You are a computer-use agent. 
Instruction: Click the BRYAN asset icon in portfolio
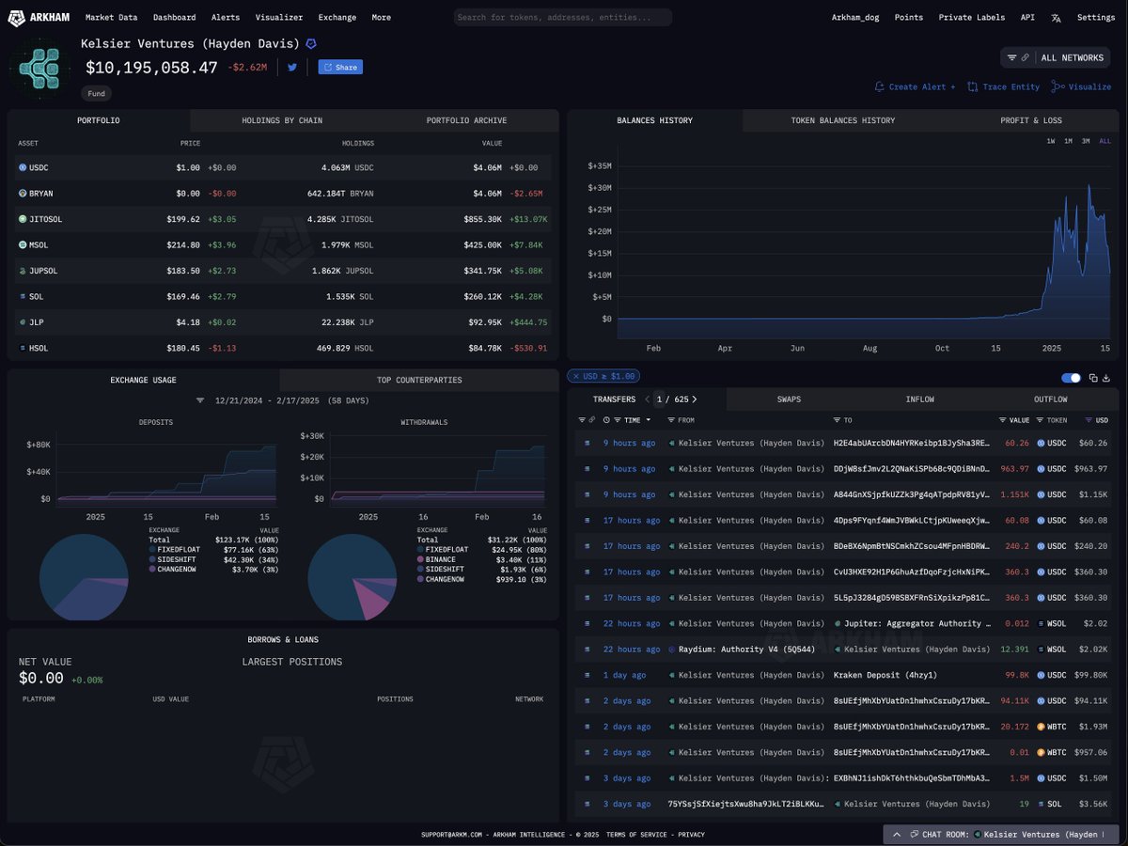click(x=23, y=193)
